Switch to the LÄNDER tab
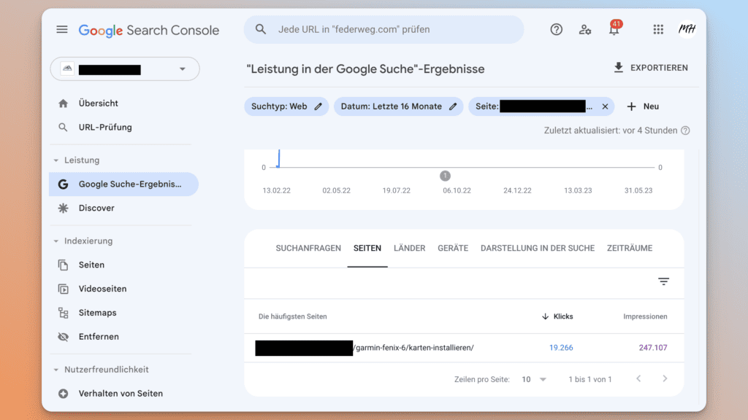This screenshot has width=748, height=420. 409,248
